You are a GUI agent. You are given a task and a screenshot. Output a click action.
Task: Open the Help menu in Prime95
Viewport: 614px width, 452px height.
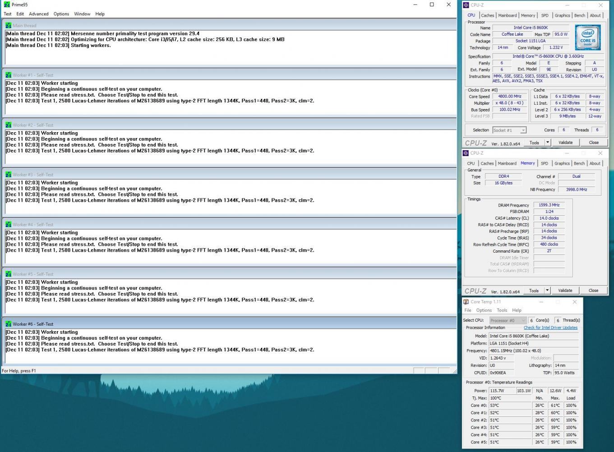click(x=100, y=14)
